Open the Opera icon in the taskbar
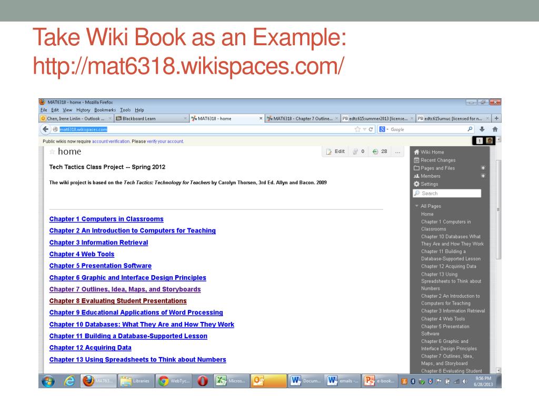This screenshot has height=404, width=539. [x=202, y=381]
